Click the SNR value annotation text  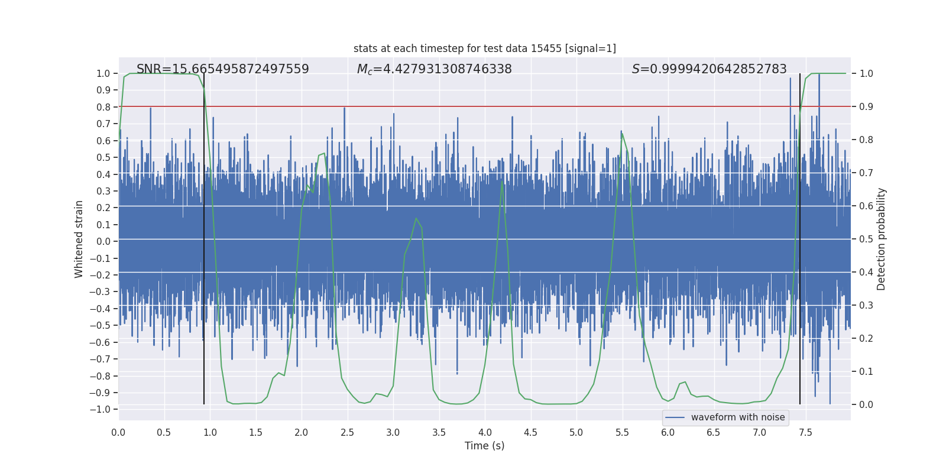222,69
